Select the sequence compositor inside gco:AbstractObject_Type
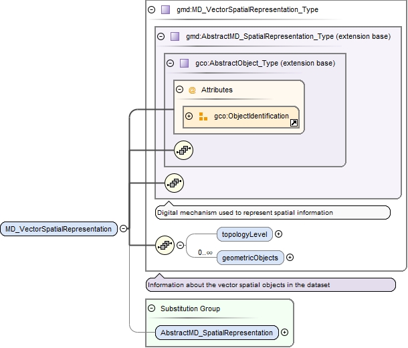Viewport: 408px width, 348px height. click(183, 151)
